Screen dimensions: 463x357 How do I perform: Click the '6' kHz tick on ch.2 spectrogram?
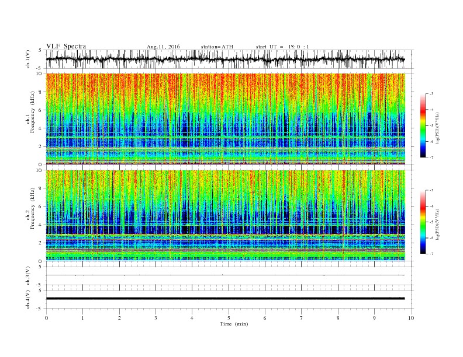tap(41, 206)
